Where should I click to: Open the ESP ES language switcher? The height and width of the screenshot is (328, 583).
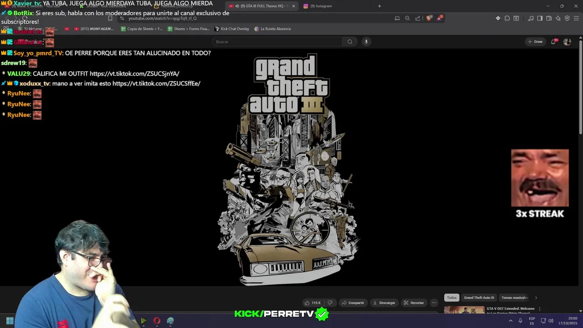[x=532, y=321]
